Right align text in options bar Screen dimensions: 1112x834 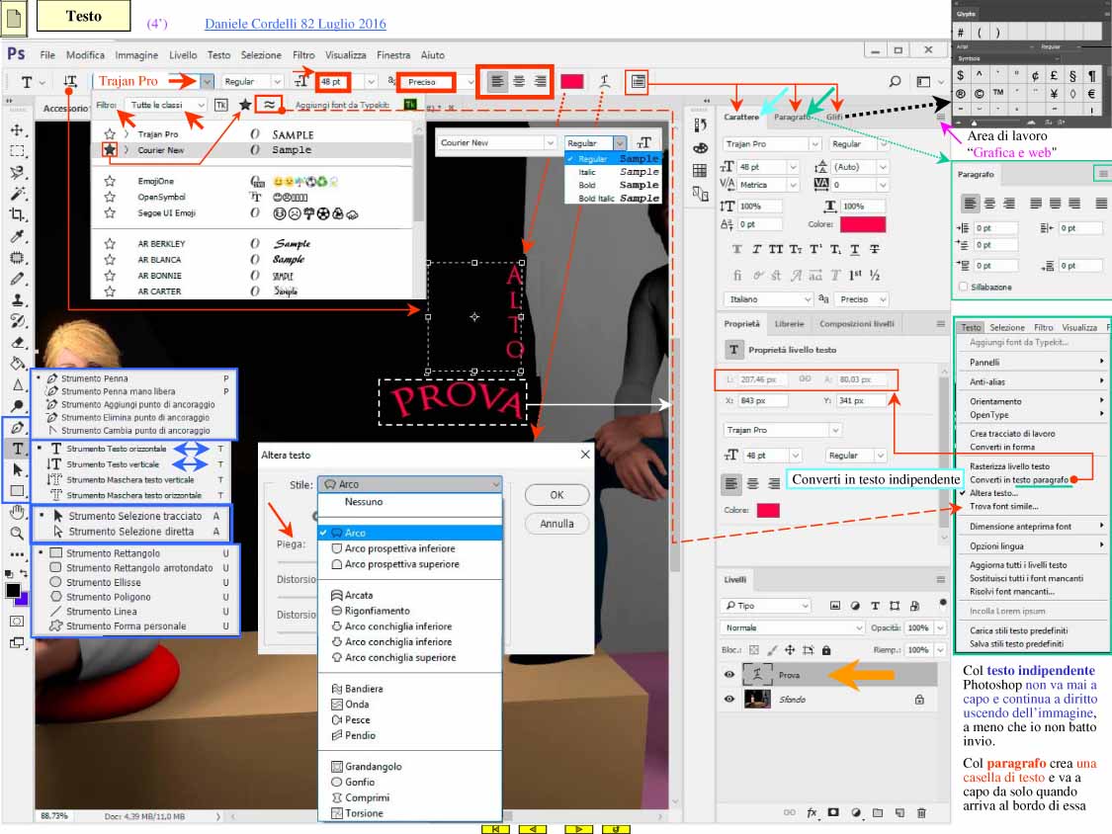[541, 82]
